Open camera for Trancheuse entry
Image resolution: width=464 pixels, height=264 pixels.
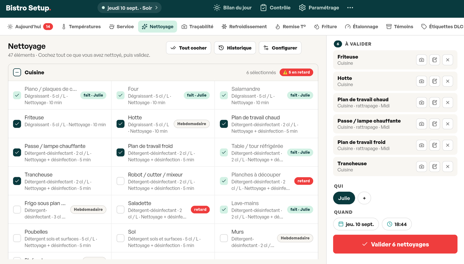(x=422, y=166)
